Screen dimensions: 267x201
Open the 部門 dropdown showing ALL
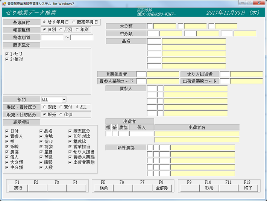(x=64, y=99)
